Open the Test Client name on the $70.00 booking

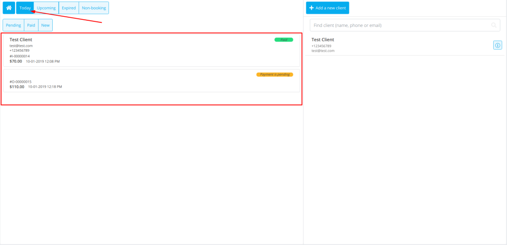21,40
